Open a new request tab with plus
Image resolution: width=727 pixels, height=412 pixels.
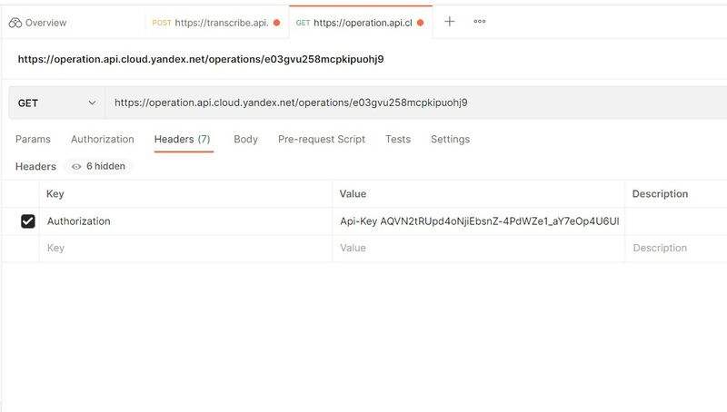click(449, 22)
